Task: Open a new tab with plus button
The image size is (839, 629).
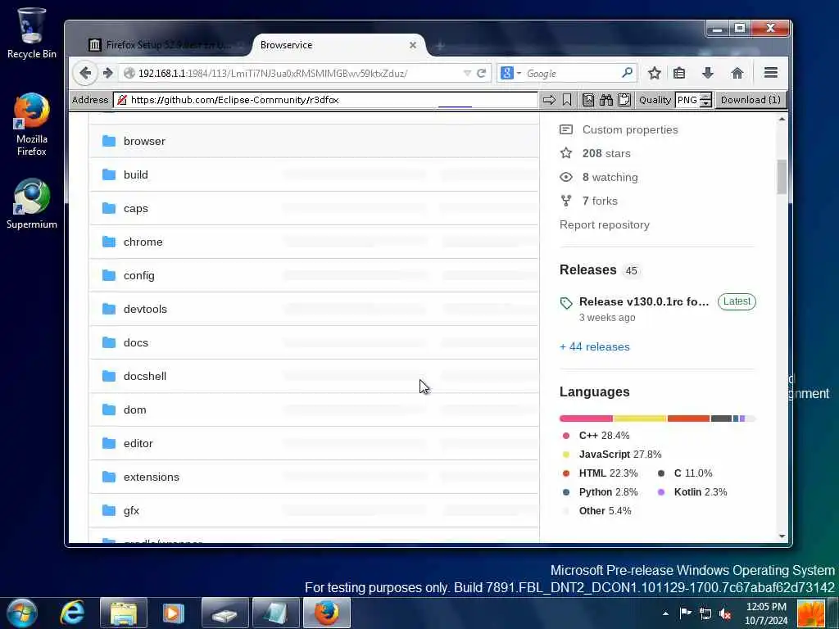Action: [x=440, y=46]
